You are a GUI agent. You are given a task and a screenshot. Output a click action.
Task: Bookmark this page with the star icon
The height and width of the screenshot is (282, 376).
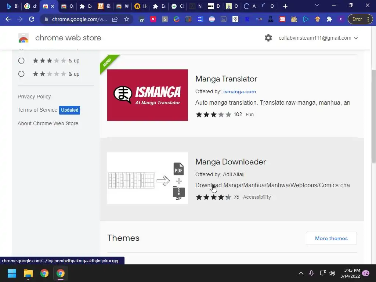click(x=127, y=19)
